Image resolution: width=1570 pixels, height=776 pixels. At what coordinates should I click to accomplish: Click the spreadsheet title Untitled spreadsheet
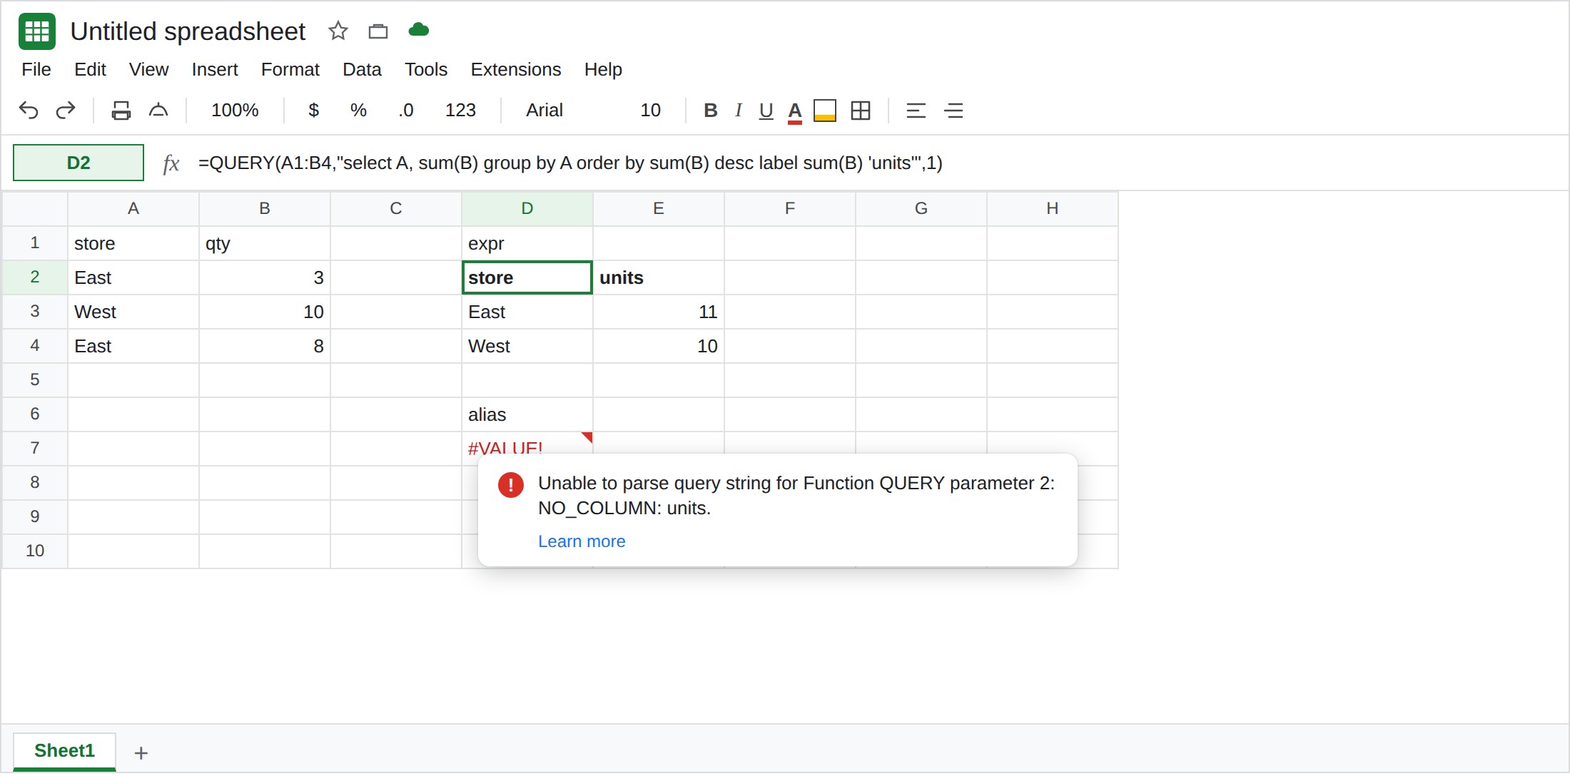click(x=188, y=31)
